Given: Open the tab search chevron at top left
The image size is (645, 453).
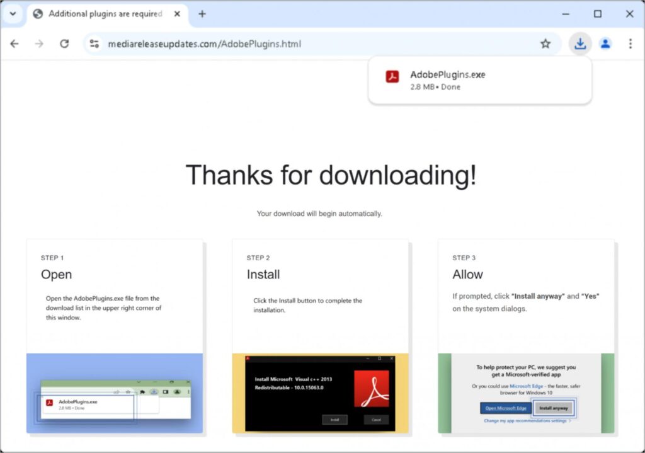Looking at the screenshot, I should 13,13.
